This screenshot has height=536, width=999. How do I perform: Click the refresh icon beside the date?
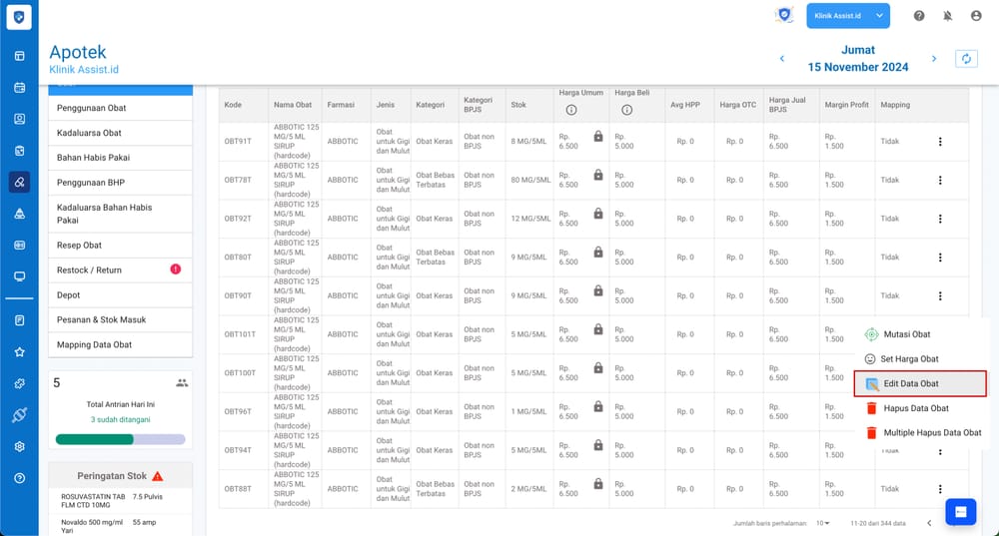[965, 59]
